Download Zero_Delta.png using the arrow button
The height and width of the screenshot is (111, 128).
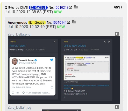[x=117, y=34]
